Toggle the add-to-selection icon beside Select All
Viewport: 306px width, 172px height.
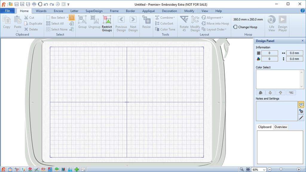point(72,24)
